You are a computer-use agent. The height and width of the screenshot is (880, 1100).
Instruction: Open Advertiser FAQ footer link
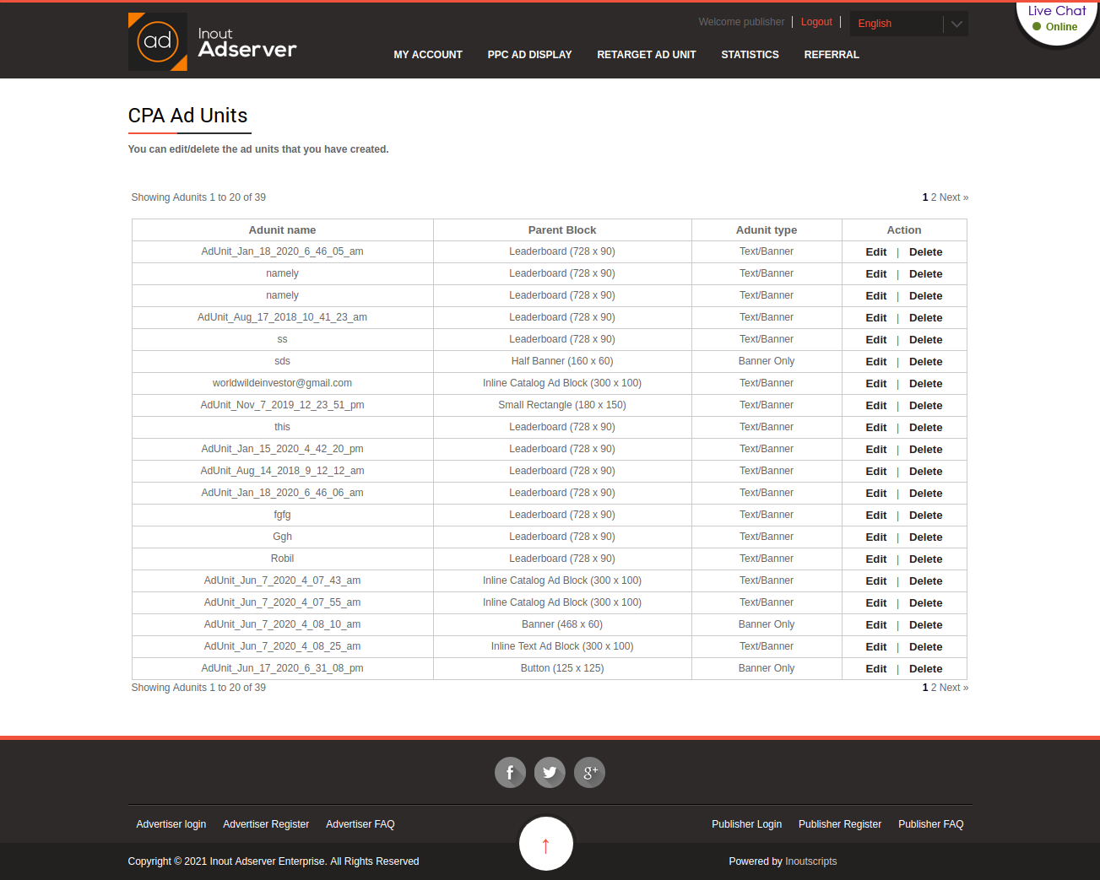(360, 824)
